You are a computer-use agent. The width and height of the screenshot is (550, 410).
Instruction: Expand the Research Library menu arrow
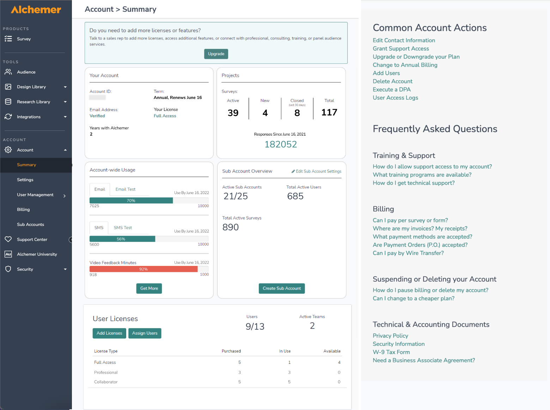pyautogui.click(x=65, y=102)
